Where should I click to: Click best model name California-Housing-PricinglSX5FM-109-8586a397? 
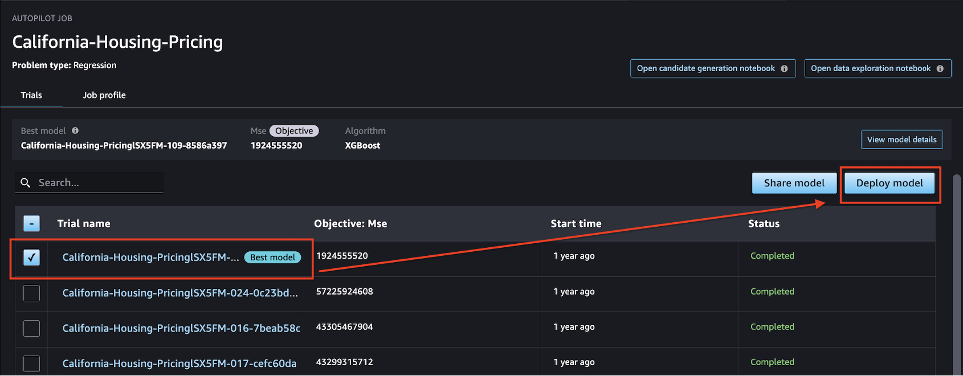pos(124,145)
